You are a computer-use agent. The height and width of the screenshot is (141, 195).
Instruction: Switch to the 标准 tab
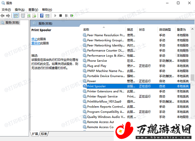pyautogui.click(x=44, y=134)
